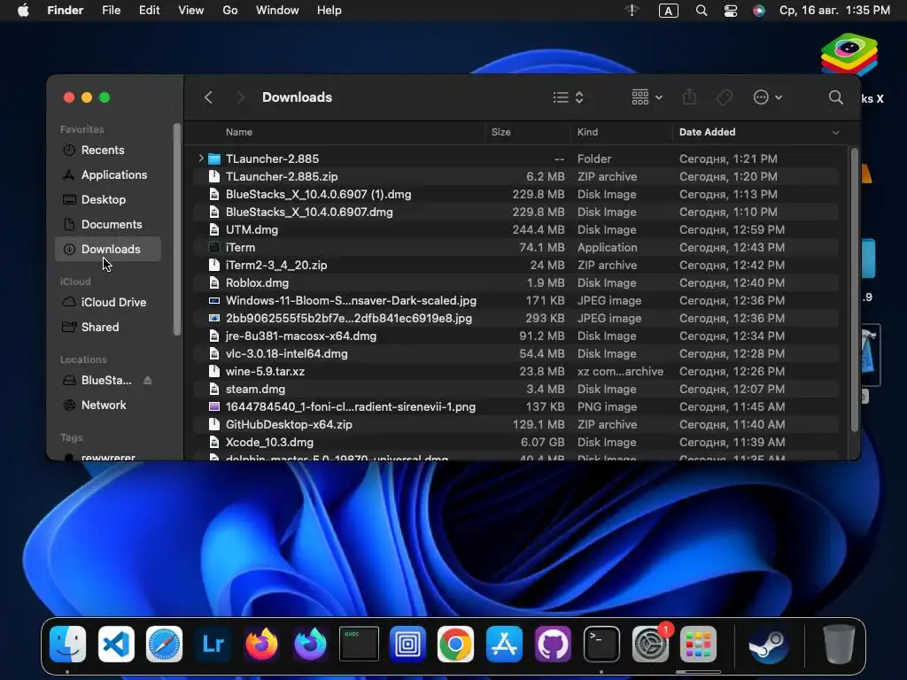This screenshot has width=907, height=680.
Task: Select the iTerm application row
Action: point(517,248)
